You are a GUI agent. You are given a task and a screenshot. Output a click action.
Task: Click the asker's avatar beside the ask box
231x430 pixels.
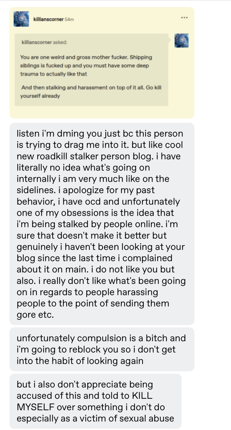181,40
